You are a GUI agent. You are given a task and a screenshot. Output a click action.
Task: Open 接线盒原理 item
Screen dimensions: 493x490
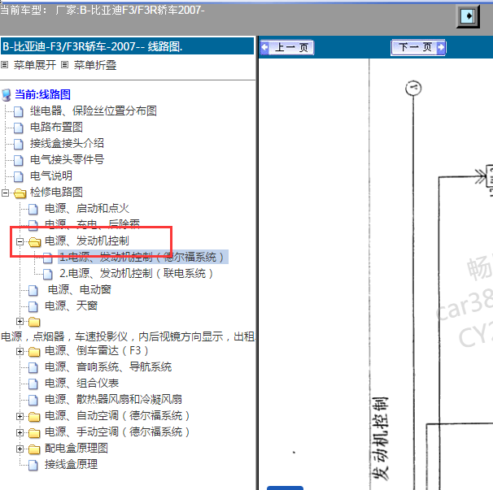(72, 464)
